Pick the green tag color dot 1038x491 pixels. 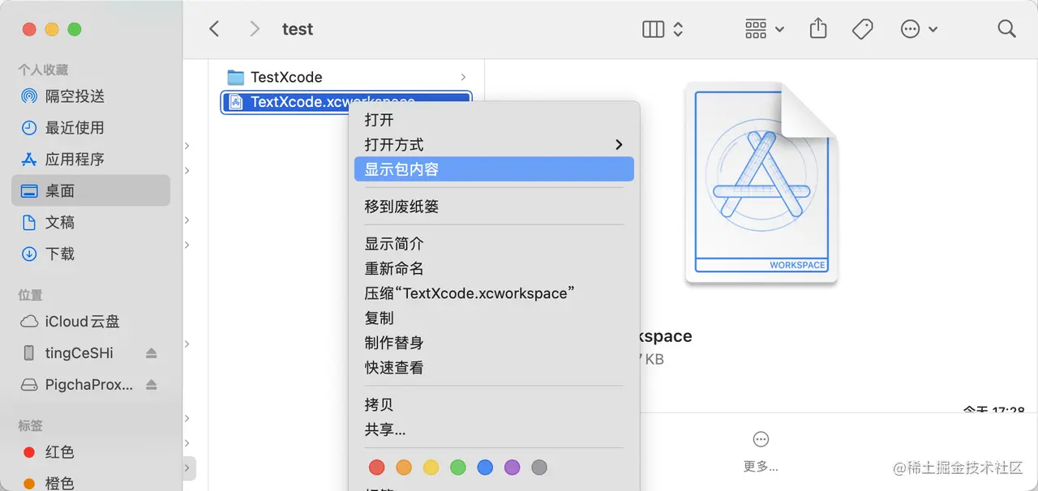(x=458, y=468)
